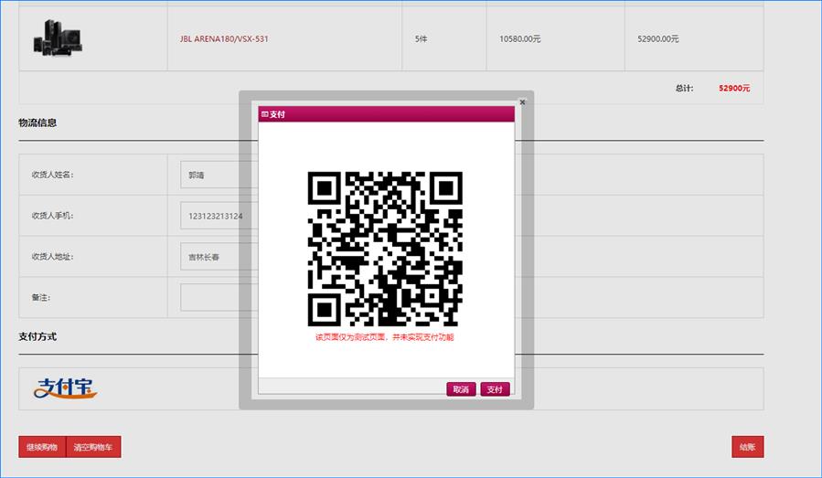Click the small icon beside 支付 dialog title
The height and width of the screenshot is (478, 822).
[x=264, y=114]
